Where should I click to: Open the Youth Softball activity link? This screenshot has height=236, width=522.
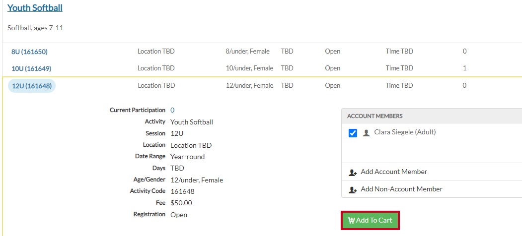click(x=35, y=8)
